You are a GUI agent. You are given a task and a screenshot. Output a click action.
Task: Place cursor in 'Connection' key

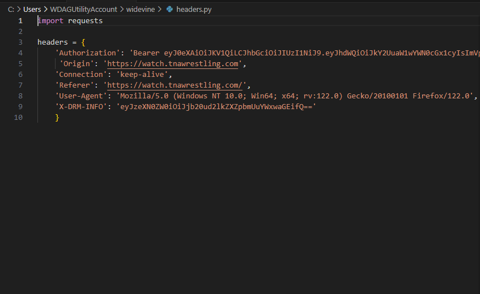[81, 75]
